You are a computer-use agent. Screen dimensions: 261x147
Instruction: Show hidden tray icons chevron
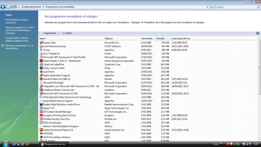point(221,143)
